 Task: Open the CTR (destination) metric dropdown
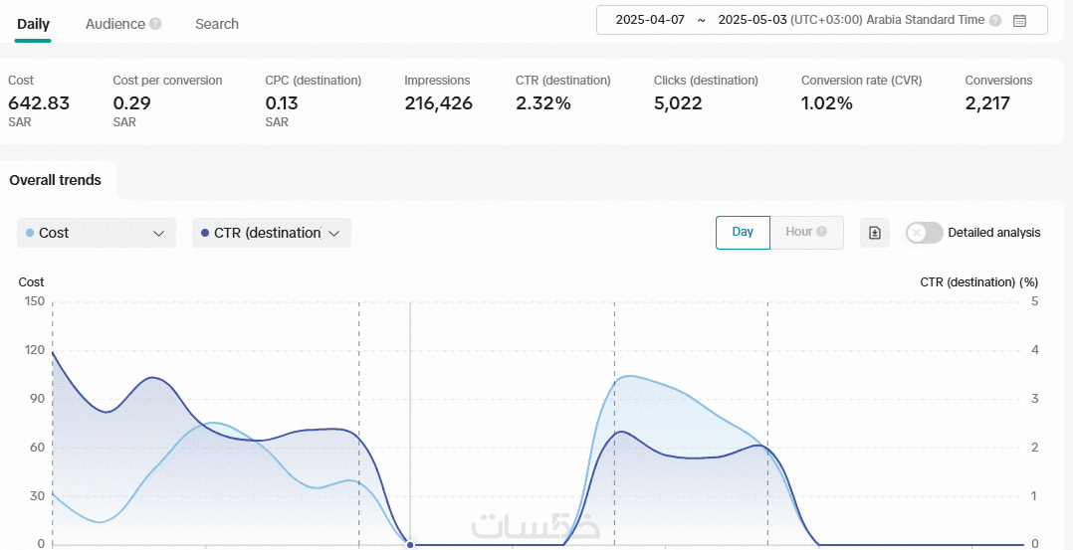point(272,233)
